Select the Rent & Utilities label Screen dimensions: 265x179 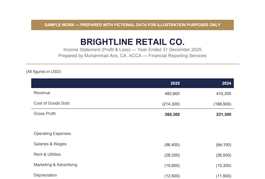[47, 154]
